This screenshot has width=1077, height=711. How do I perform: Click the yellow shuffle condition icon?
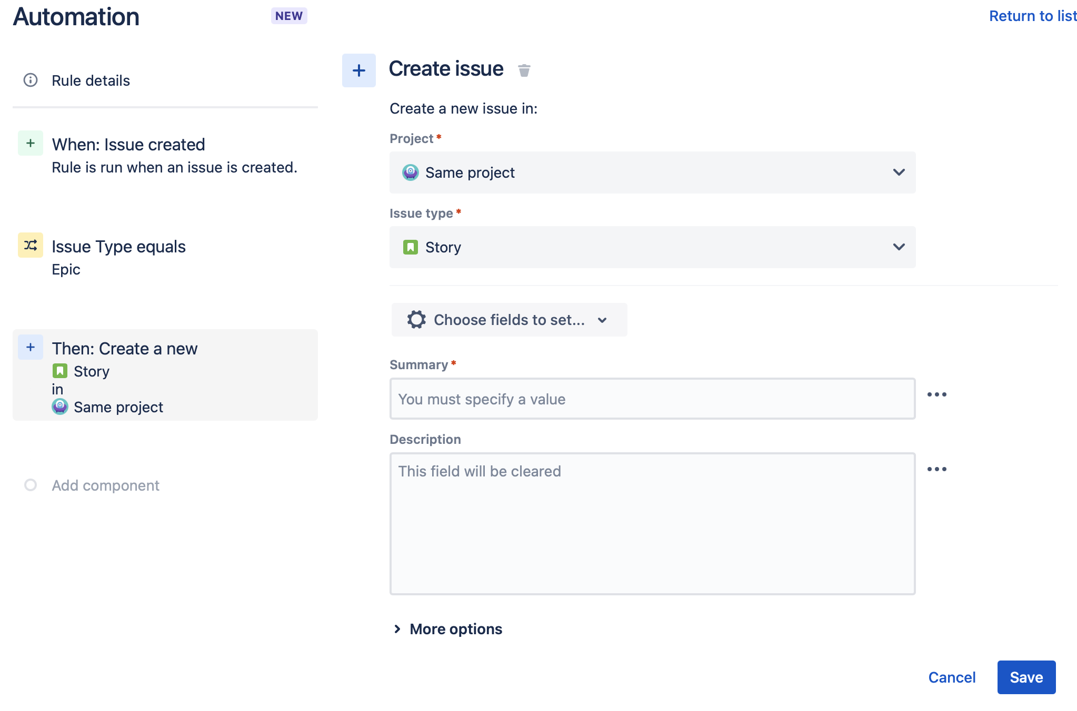coord(31,245)
